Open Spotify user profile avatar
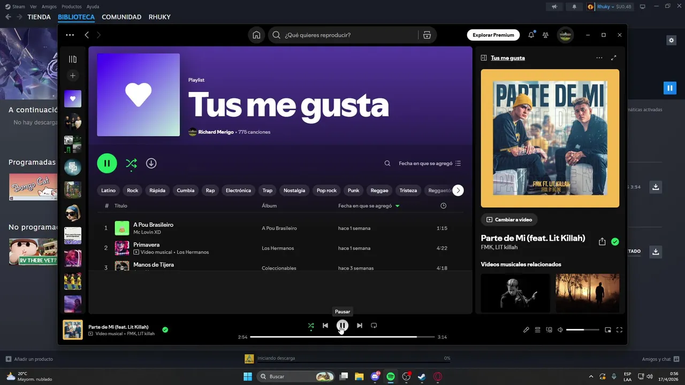Viewport: 685px width, 385px height. click(x=565, y=35)
